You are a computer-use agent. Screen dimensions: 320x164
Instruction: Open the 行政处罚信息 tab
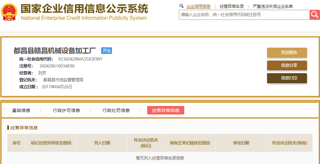tap(116, 110)
